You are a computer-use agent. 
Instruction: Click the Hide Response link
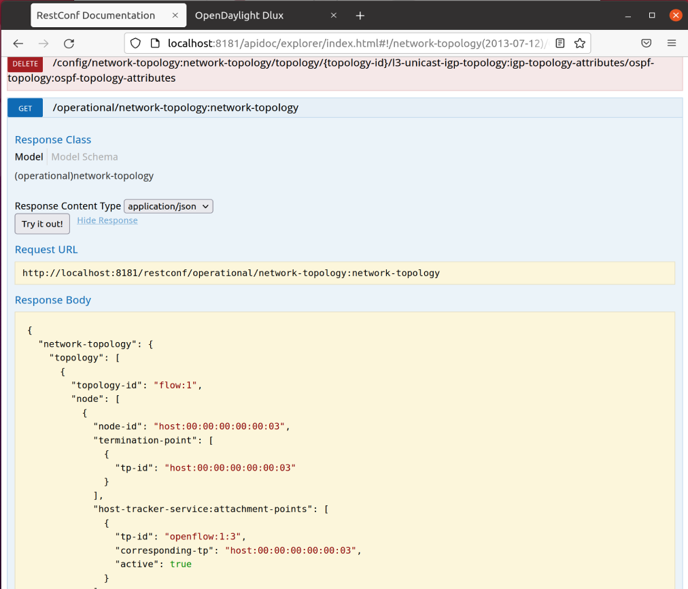(107, 220)
